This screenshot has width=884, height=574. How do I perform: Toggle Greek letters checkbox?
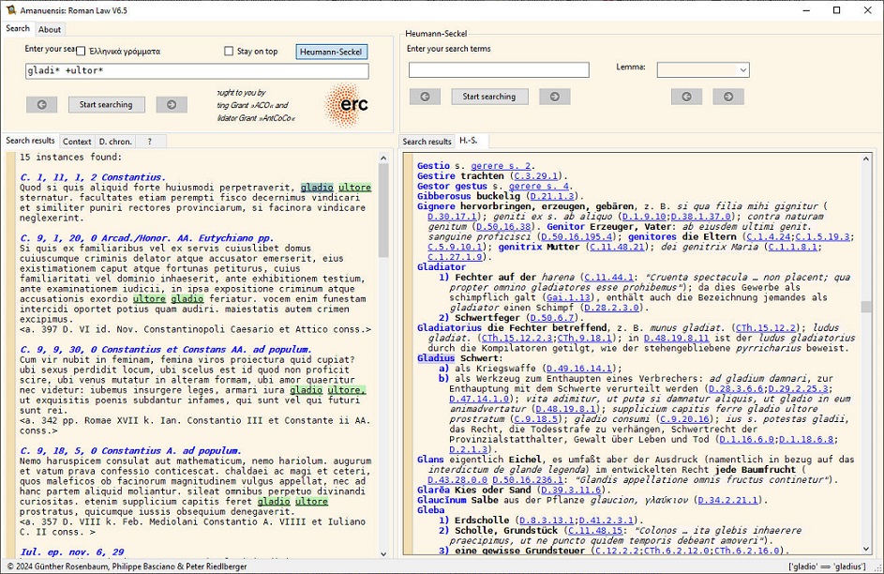81,52
